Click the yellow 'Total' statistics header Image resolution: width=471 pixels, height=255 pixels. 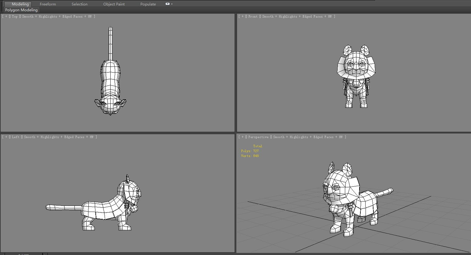[x=258, y=146]
